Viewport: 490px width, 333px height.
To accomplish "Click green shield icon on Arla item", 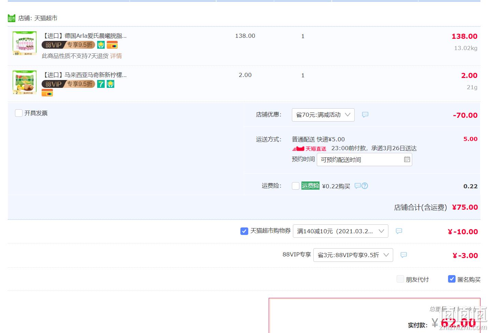I will 101,45.
